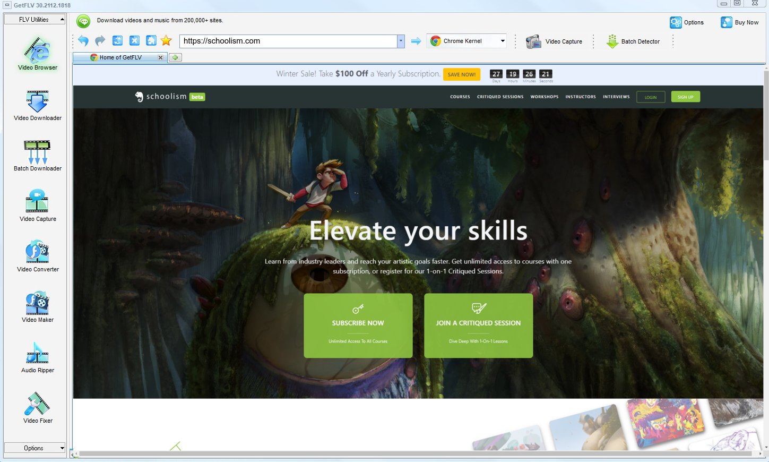Open the INTERVIEWS menu item

616,97
